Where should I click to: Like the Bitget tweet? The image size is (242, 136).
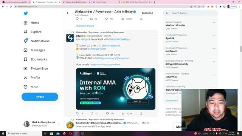click(107, 113)
